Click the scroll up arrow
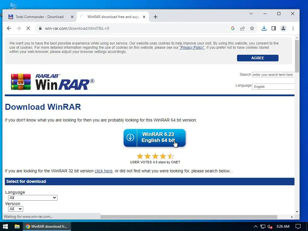Viewport: 308px width, 231px height. (297, 38)
